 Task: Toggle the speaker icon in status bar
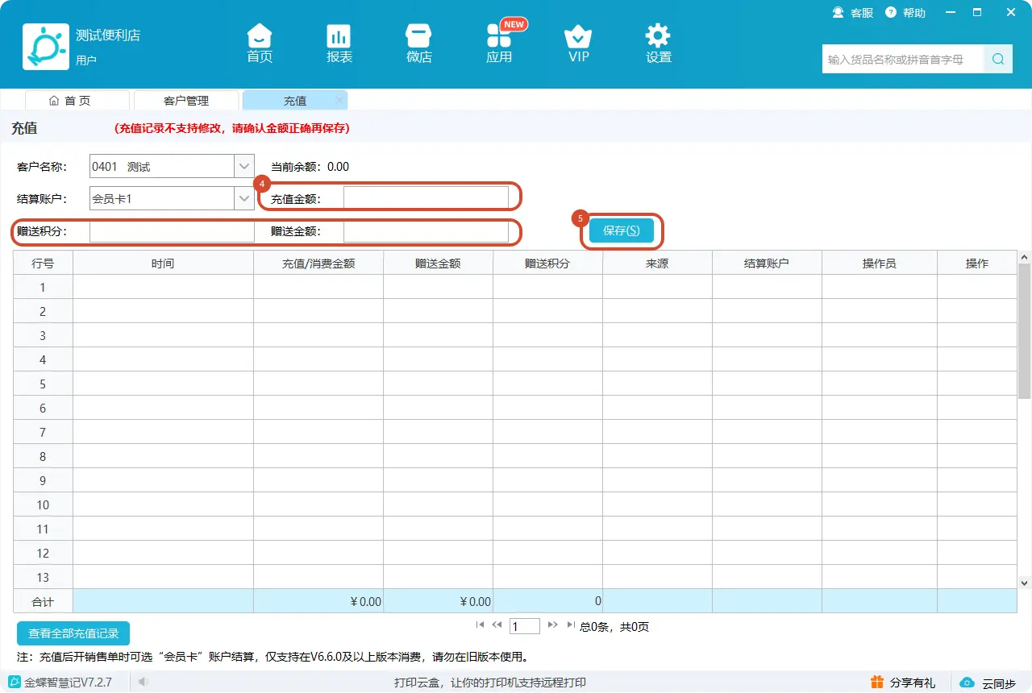point(143,683)
